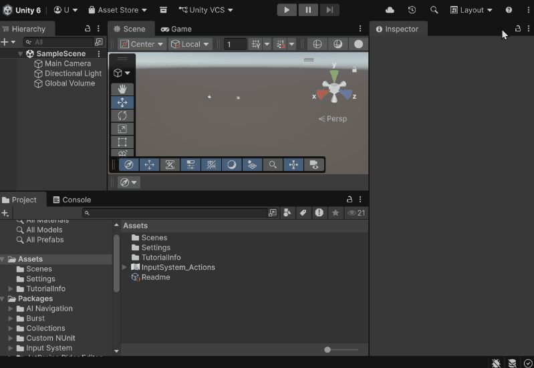This screenshot has height=368, width=534.
Task: Switch to the Game tab
Action: point(176,29)
